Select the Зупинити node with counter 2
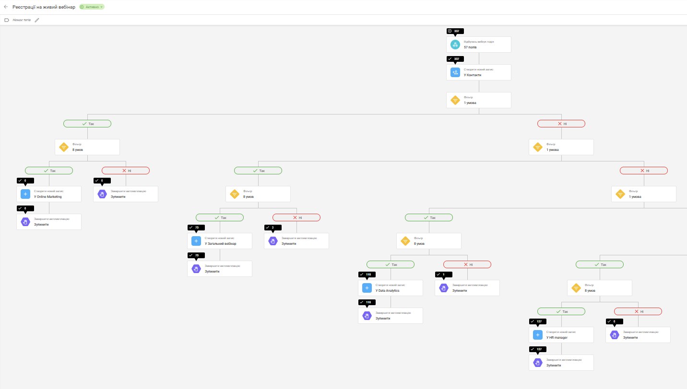Viewport: 687px width, 389px height. pos(296,241)
